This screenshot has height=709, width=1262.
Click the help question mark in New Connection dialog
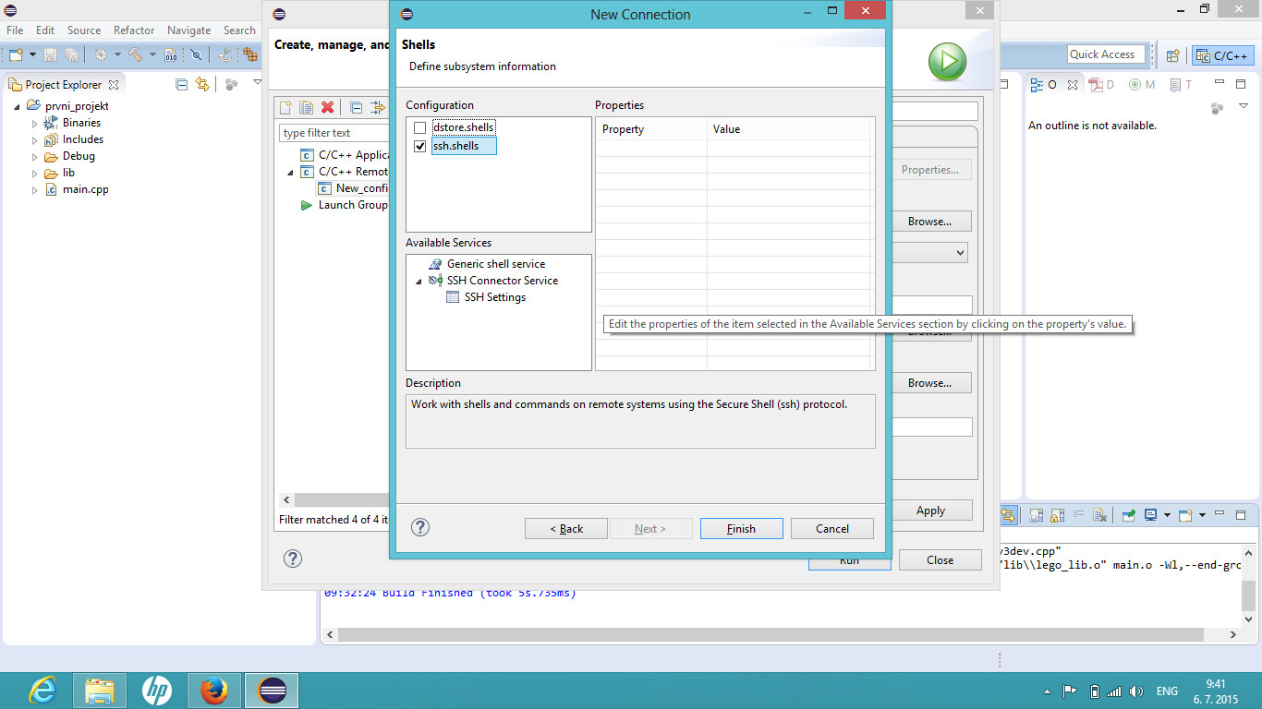click(x=420, y=527)
